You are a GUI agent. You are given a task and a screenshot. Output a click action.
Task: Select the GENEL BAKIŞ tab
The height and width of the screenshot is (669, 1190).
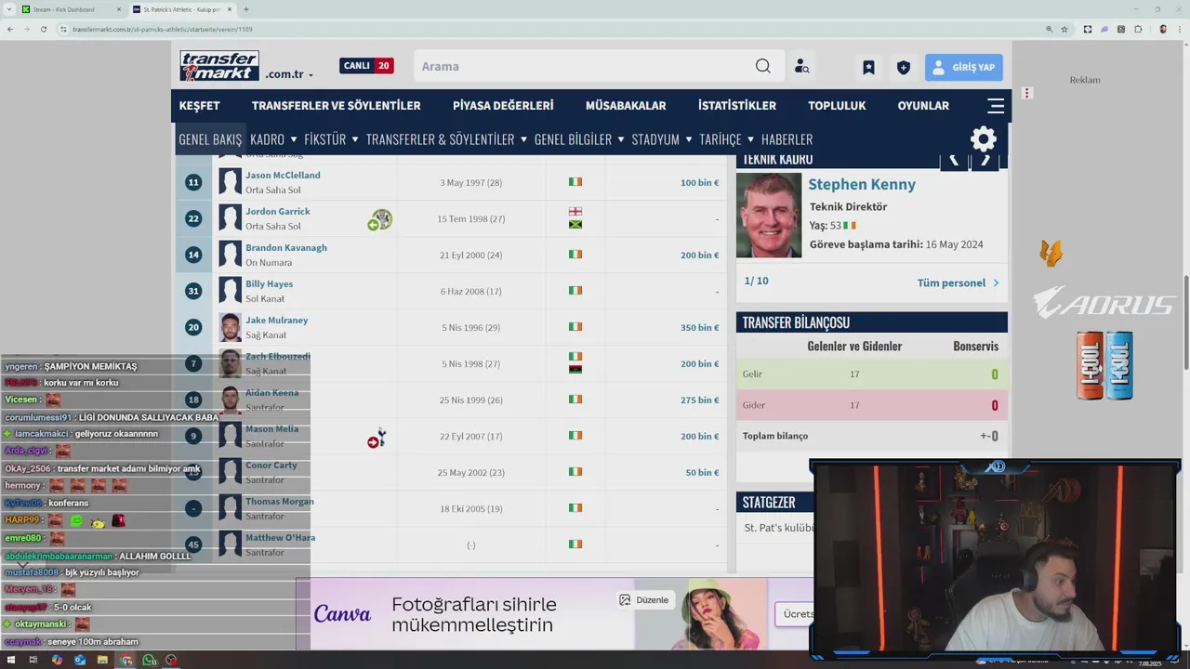click(210, 139)
